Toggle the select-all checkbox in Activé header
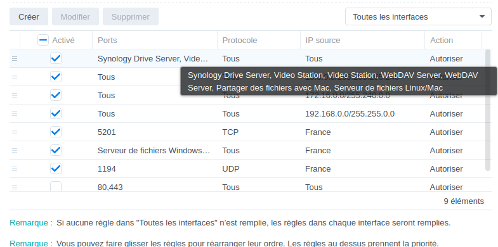 pos(43,40)
